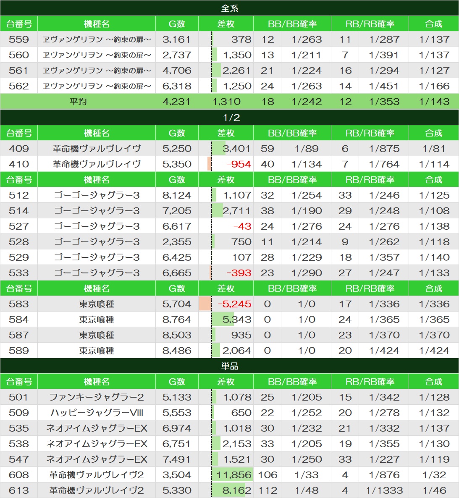This screenshot has height=498, width=459.
Task: Click combined rate 1/81
Action: click(x=434, y=148)
